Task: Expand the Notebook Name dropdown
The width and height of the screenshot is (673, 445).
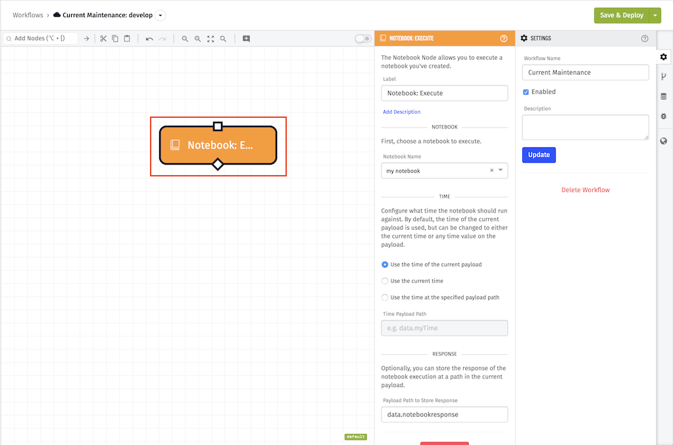Action: (501, 170)
